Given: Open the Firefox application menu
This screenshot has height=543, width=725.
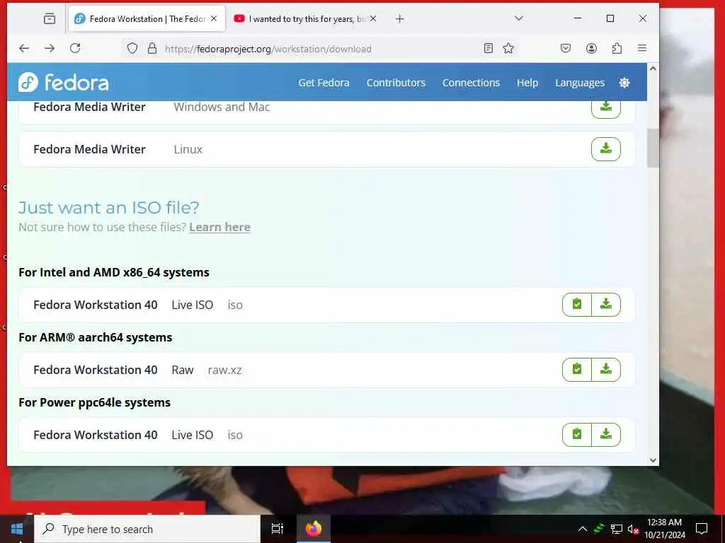Looking at the screenshot, I should [642, 48].
